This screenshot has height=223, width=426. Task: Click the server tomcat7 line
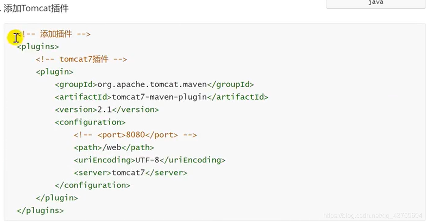[130, 173]
